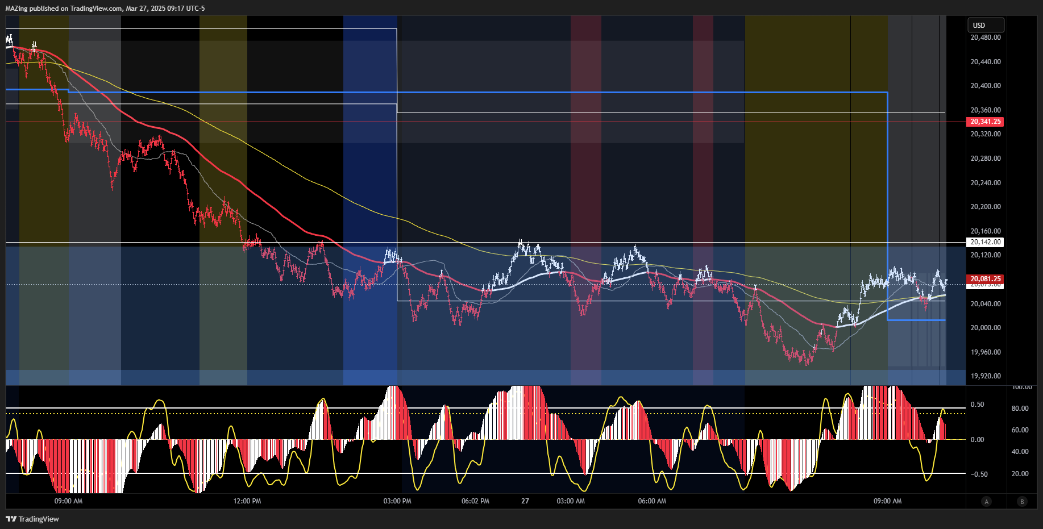Open the USD currency selector

point(986,25)
